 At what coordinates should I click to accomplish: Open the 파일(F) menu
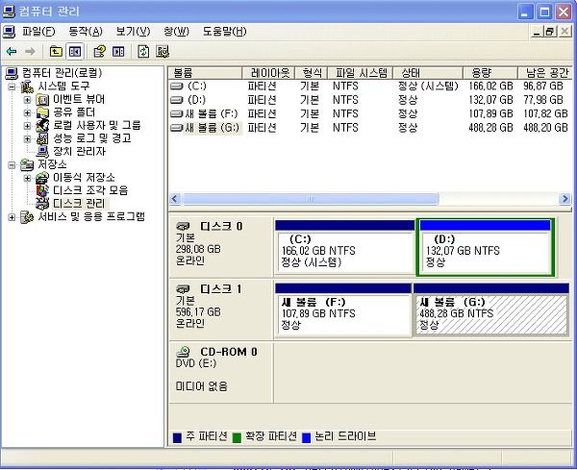pos(38,32)
